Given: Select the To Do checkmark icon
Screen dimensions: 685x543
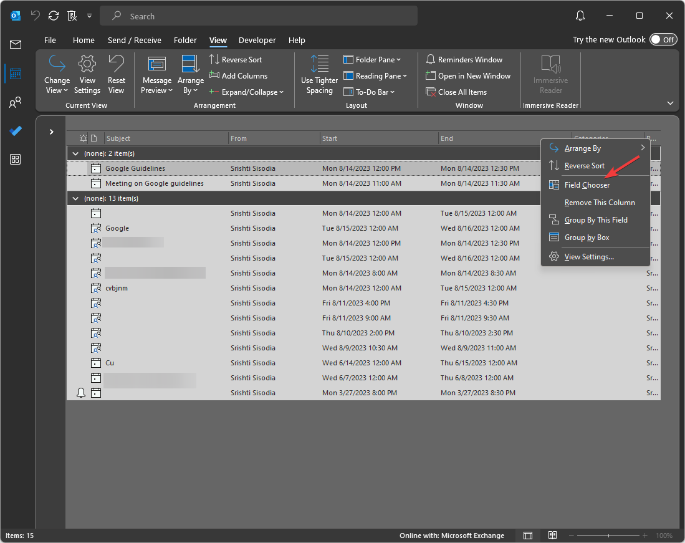Looking at the screenshot, I should click(x=15, y=130).
